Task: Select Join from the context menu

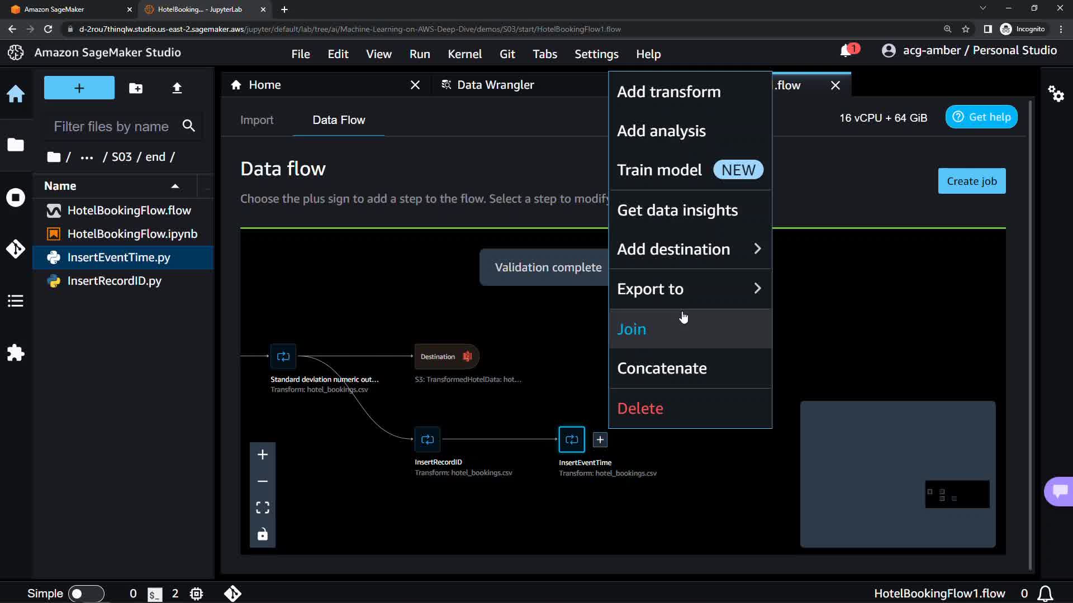Action: tap(632, 329)
